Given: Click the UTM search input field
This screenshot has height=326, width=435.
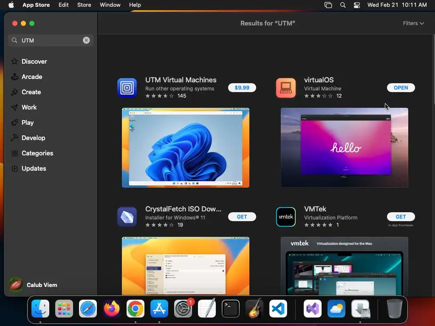Looking at the screenshot, I should [x=51, y=40].
